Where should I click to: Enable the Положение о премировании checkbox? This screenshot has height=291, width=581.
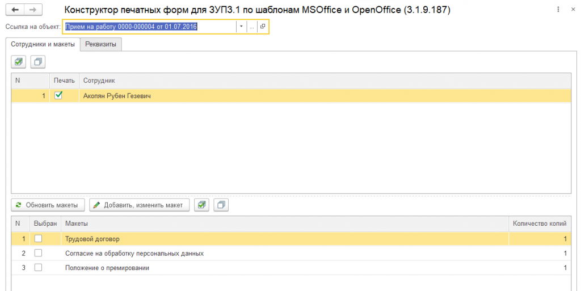point(39,267)
